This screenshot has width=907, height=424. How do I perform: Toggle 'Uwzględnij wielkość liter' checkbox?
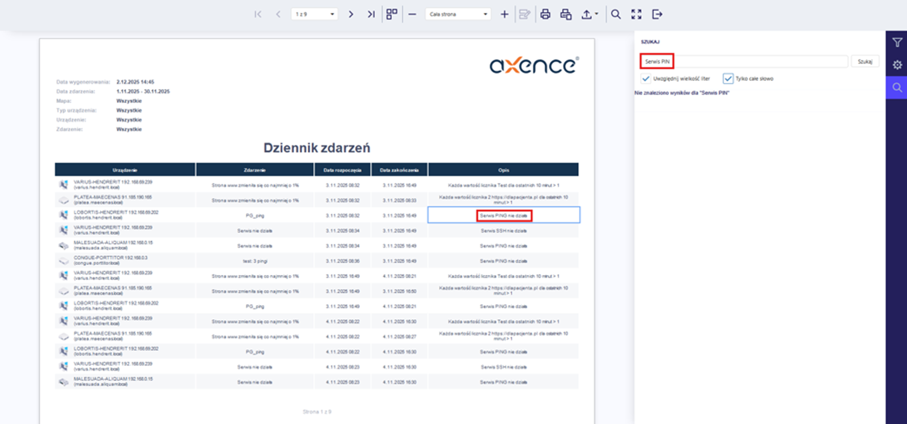pos(646,78)
